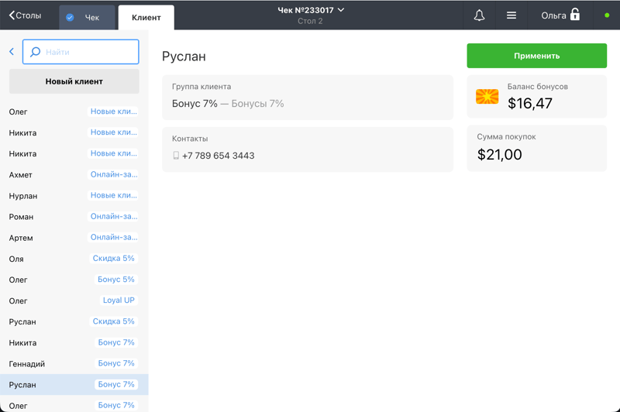Image resolution: width=620 pixels, height=412 pixels.
Task: Click the magnifier icon in search field
Action: (x=35, y=52)
